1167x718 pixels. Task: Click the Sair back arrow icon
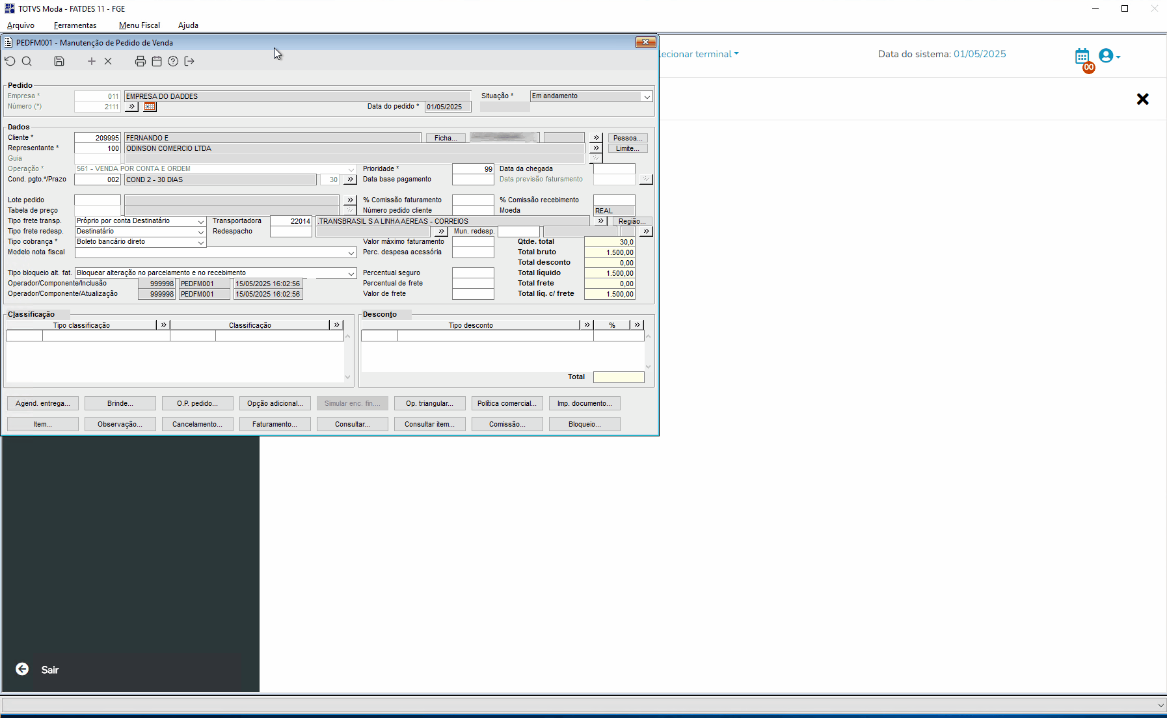(22, 669)
